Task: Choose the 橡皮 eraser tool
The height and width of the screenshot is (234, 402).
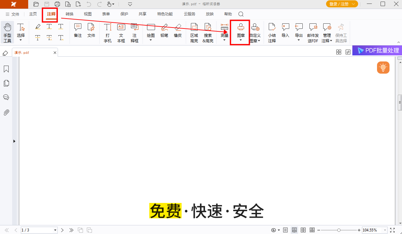Action: point(178,30)
